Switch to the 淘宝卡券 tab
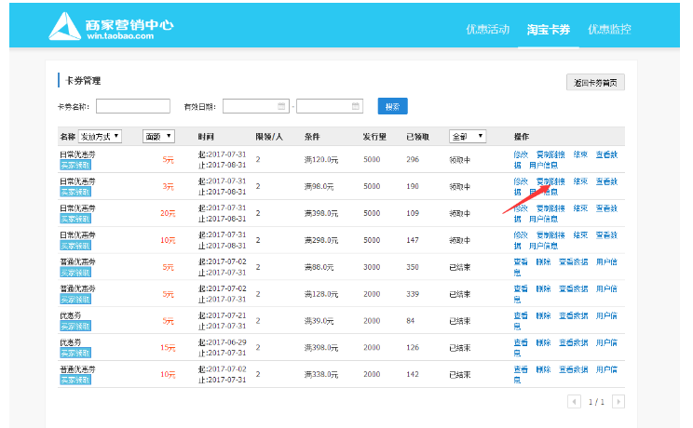The image size is (693, 428). 549,29
